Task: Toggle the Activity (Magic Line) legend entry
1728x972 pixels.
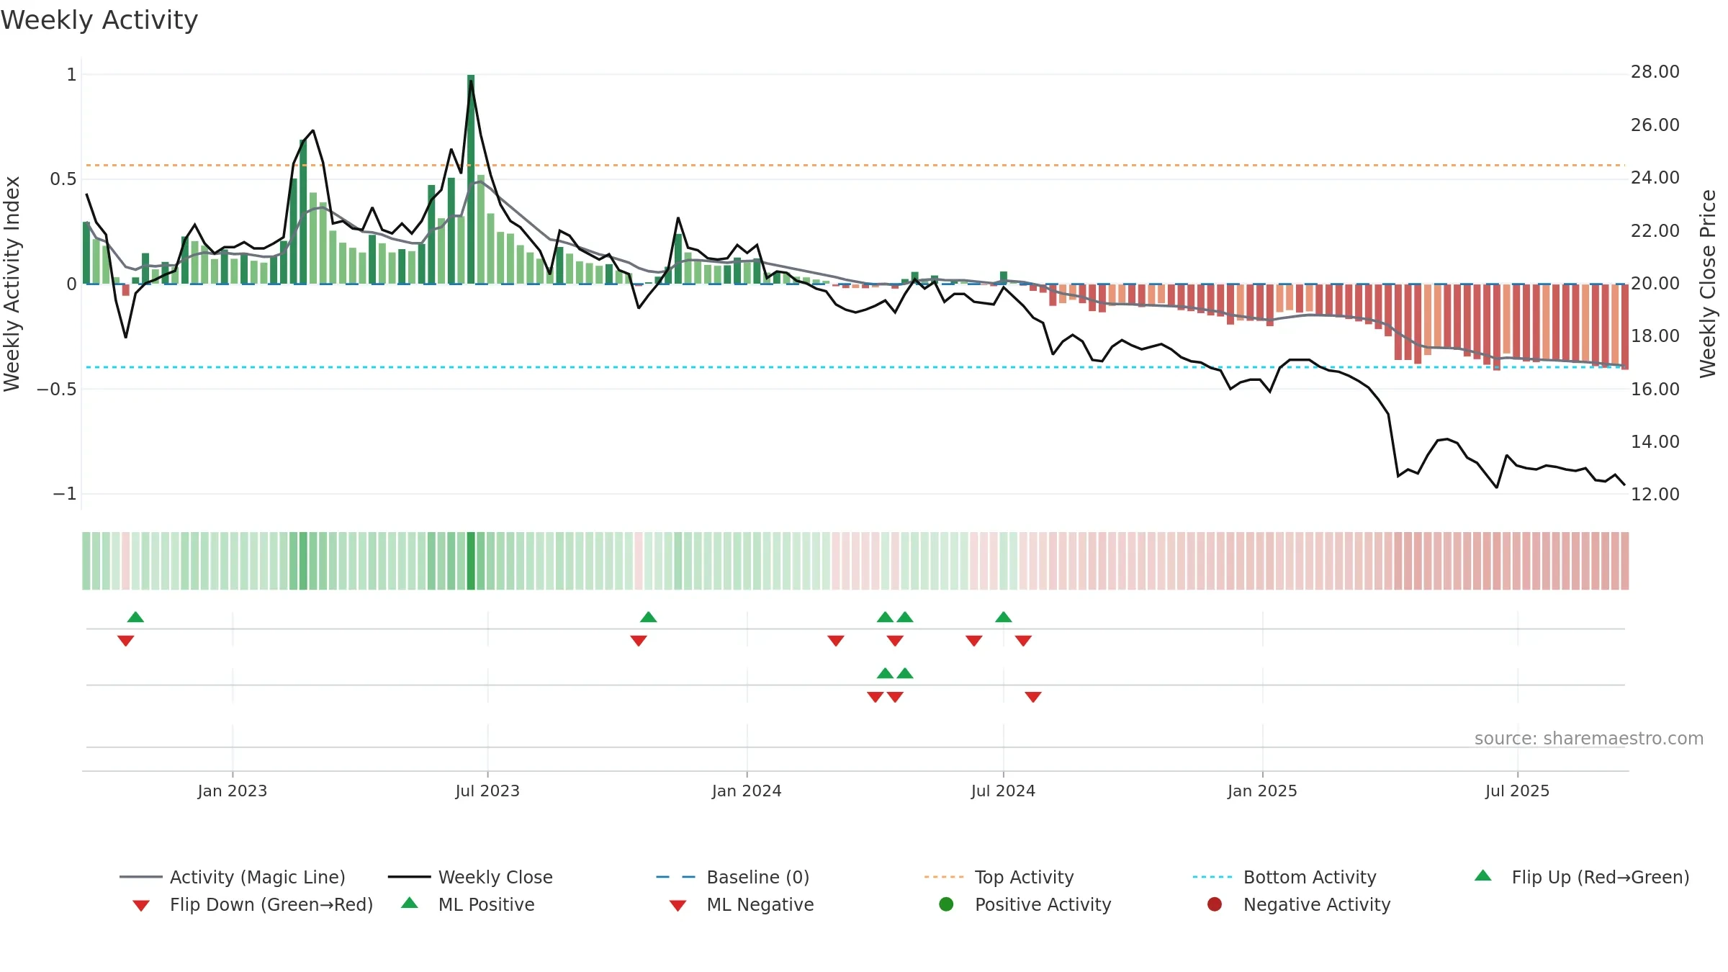Action: (233, 877)
